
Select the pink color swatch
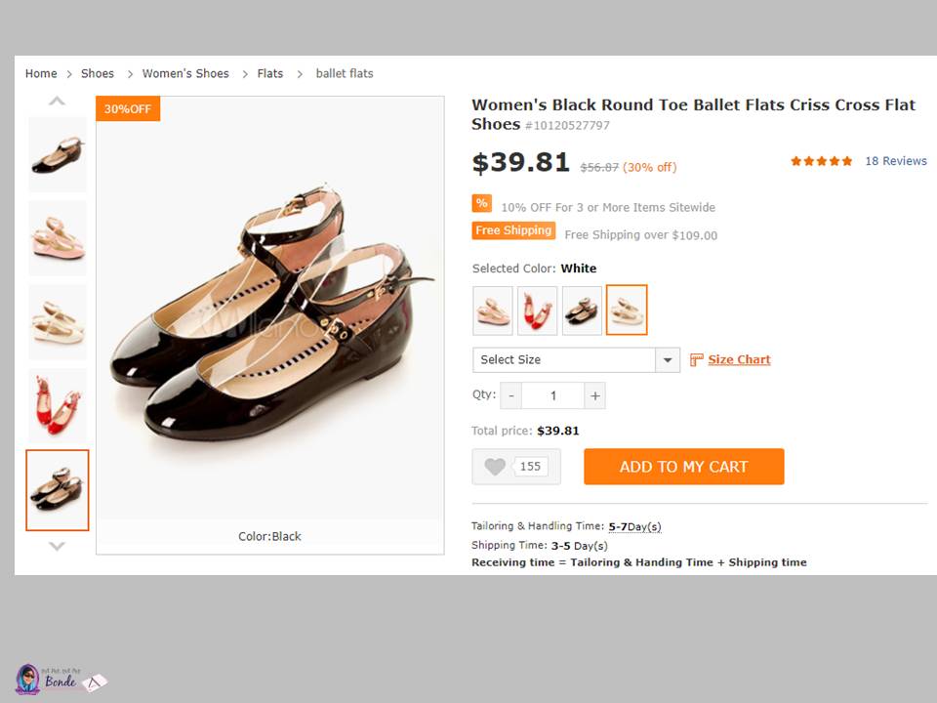[492, 310]
